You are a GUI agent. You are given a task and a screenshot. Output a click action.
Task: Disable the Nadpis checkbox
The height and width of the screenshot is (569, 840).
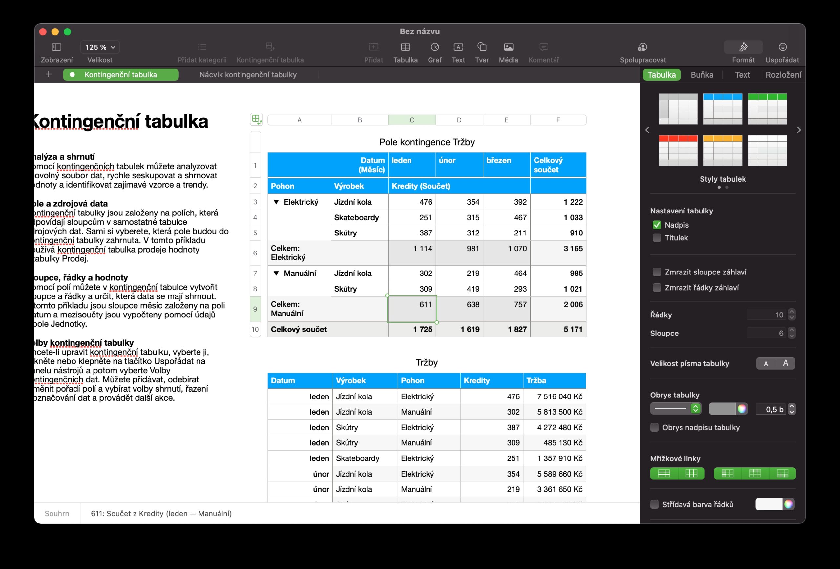(x=657, y=225)
